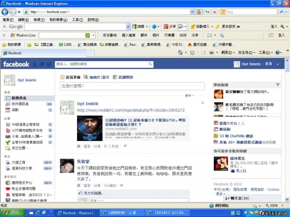Click the RSS feeds icon in command bar

coord(192,53)
